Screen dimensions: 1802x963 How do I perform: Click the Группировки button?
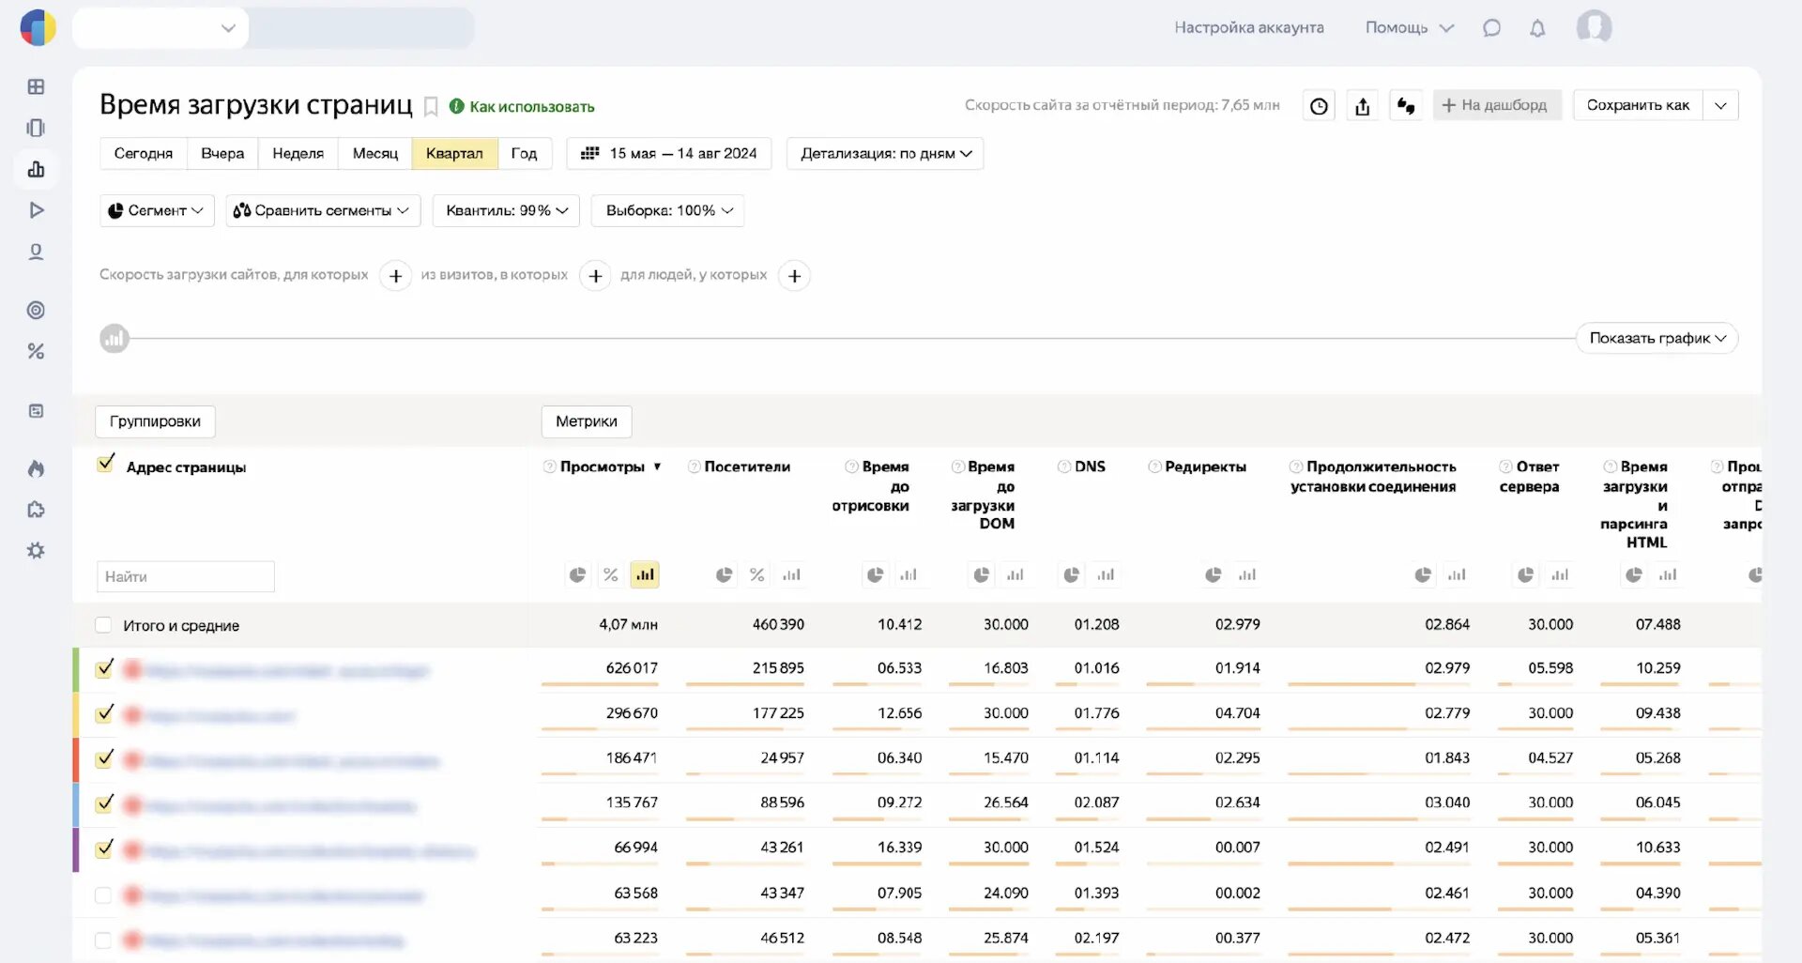point(155,421)
